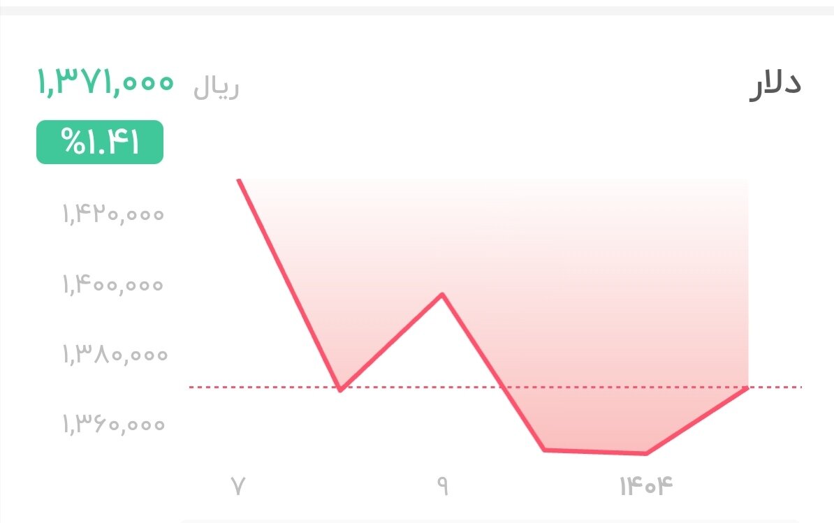Click the point where the line flattens after dropping
This screenshot has width=834, height=523.
point(544,450)
